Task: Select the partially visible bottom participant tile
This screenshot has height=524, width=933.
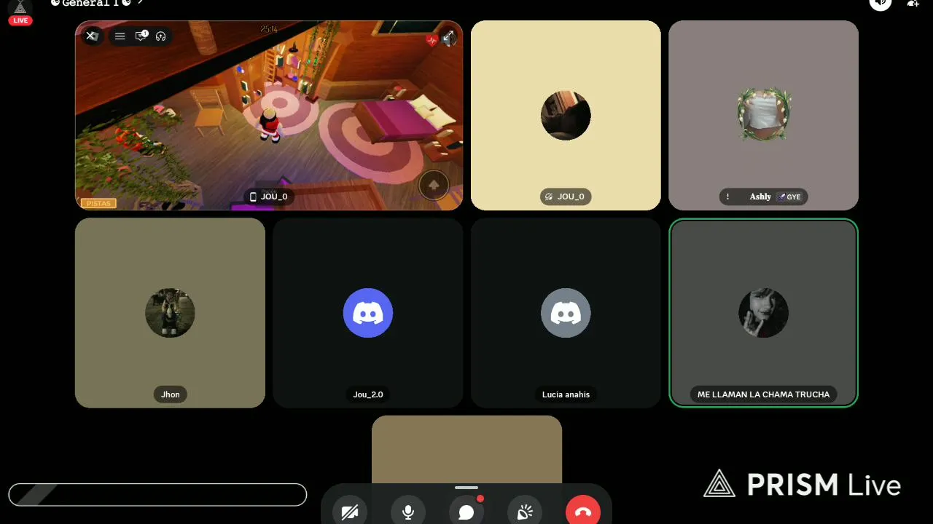Action: coord(466,449)
